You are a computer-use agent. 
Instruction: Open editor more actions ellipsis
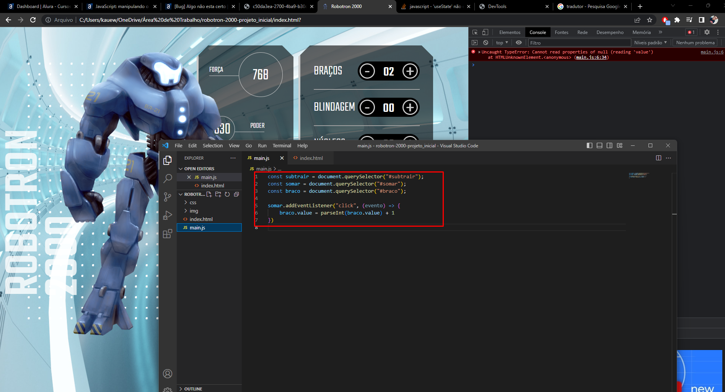tap(668, 158)
